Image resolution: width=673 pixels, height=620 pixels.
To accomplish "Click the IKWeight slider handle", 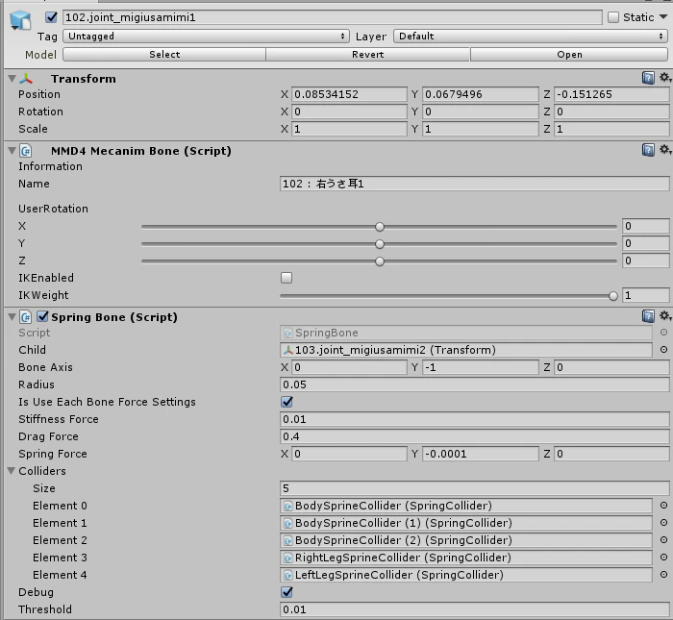I will pos(613,296).
